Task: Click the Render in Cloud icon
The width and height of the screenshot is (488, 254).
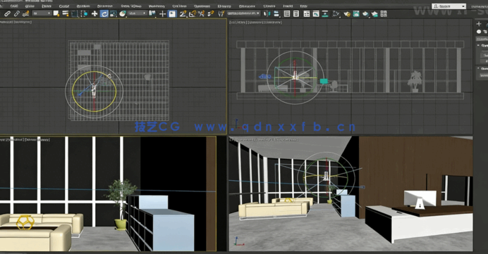Action: point(374,13)
